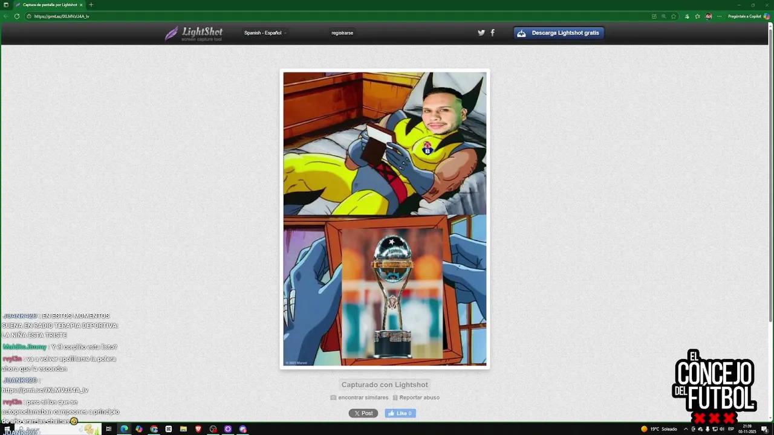Open Google Chrome from the taskbar
This screenshot has height=435, width=774.
click(x=154, y=429)
